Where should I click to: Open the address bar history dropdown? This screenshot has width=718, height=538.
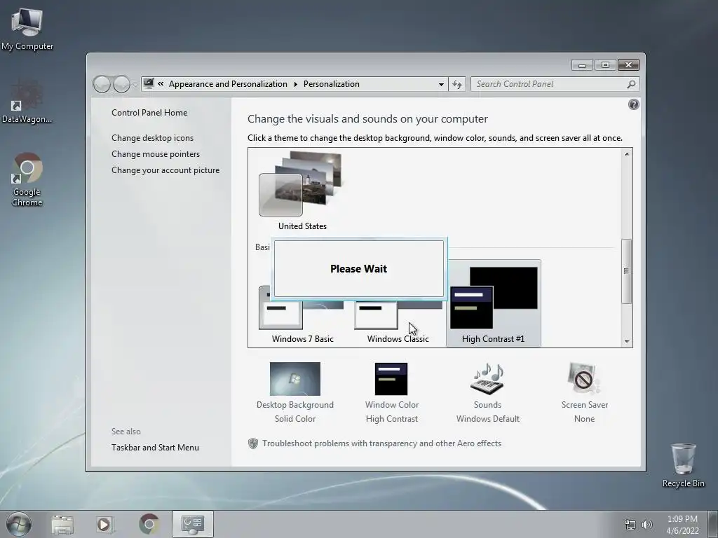point(441,84)
